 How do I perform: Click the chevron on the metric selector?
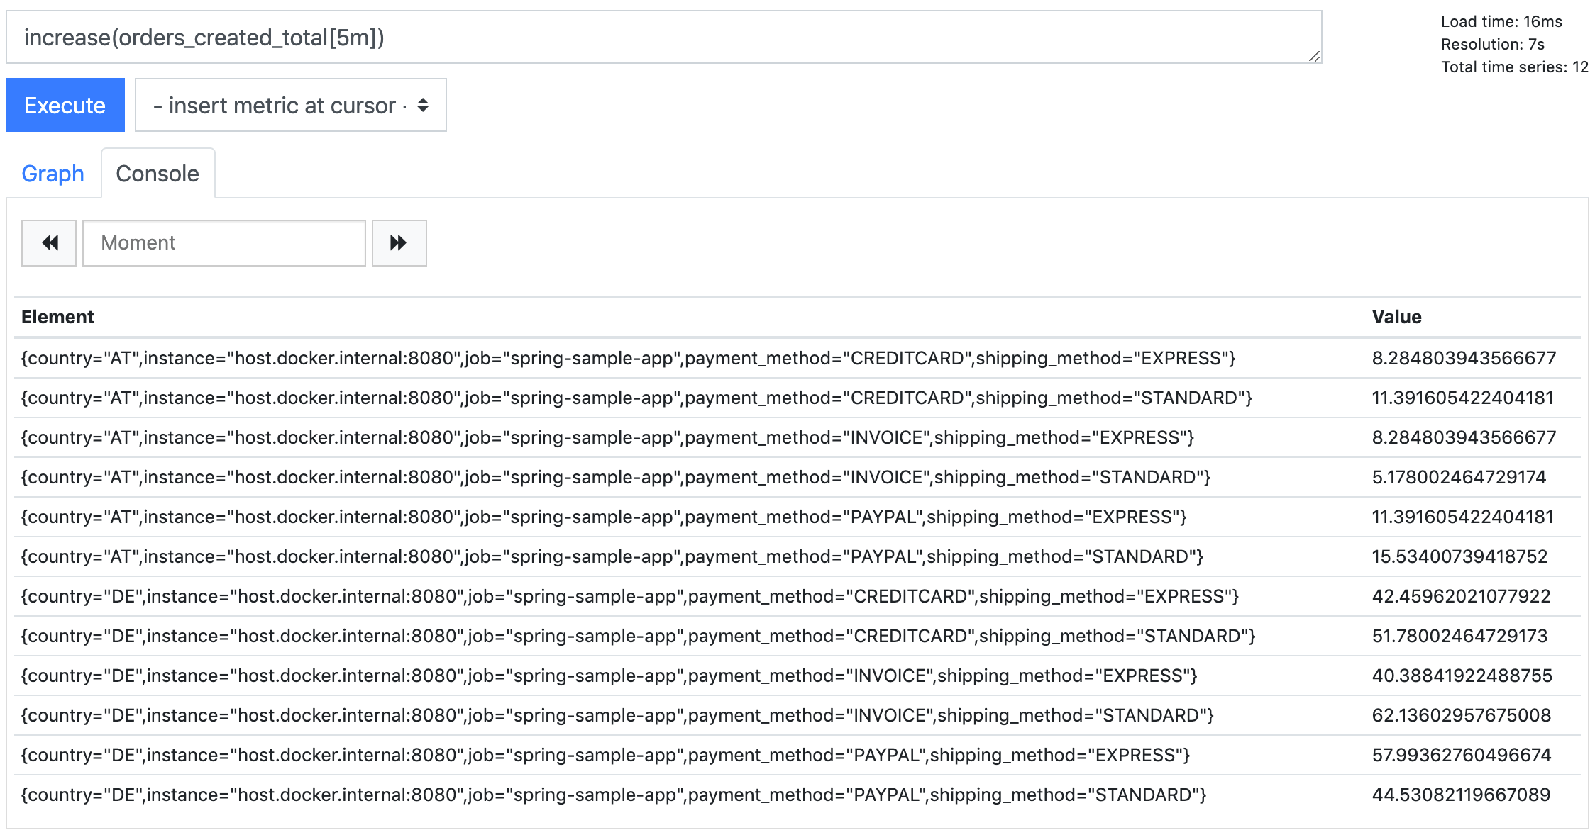[x=421, y=105]
